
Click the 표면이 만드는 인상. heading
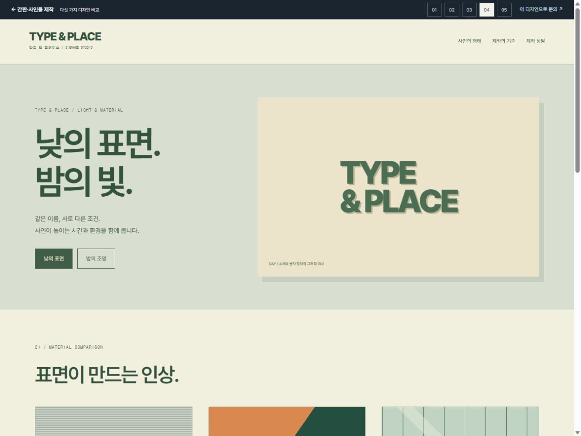tap(107, 375)
